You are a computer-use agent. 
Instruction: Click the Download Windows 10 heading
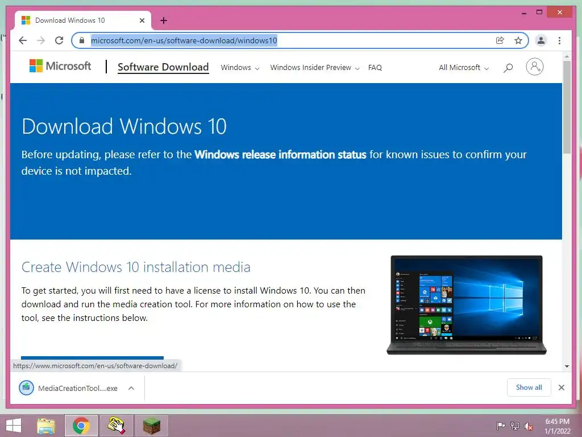[x=124, y=126]
